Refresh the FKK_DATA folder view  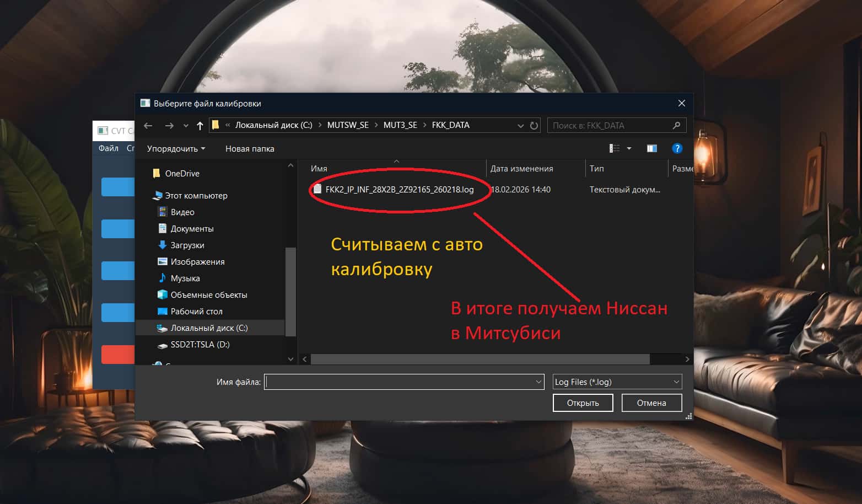tap(534, 126)
